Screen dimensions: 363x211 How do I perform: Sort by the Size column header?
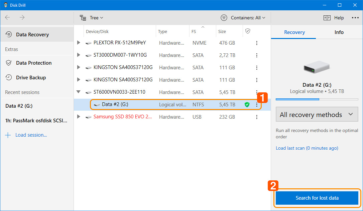[222, 31]
